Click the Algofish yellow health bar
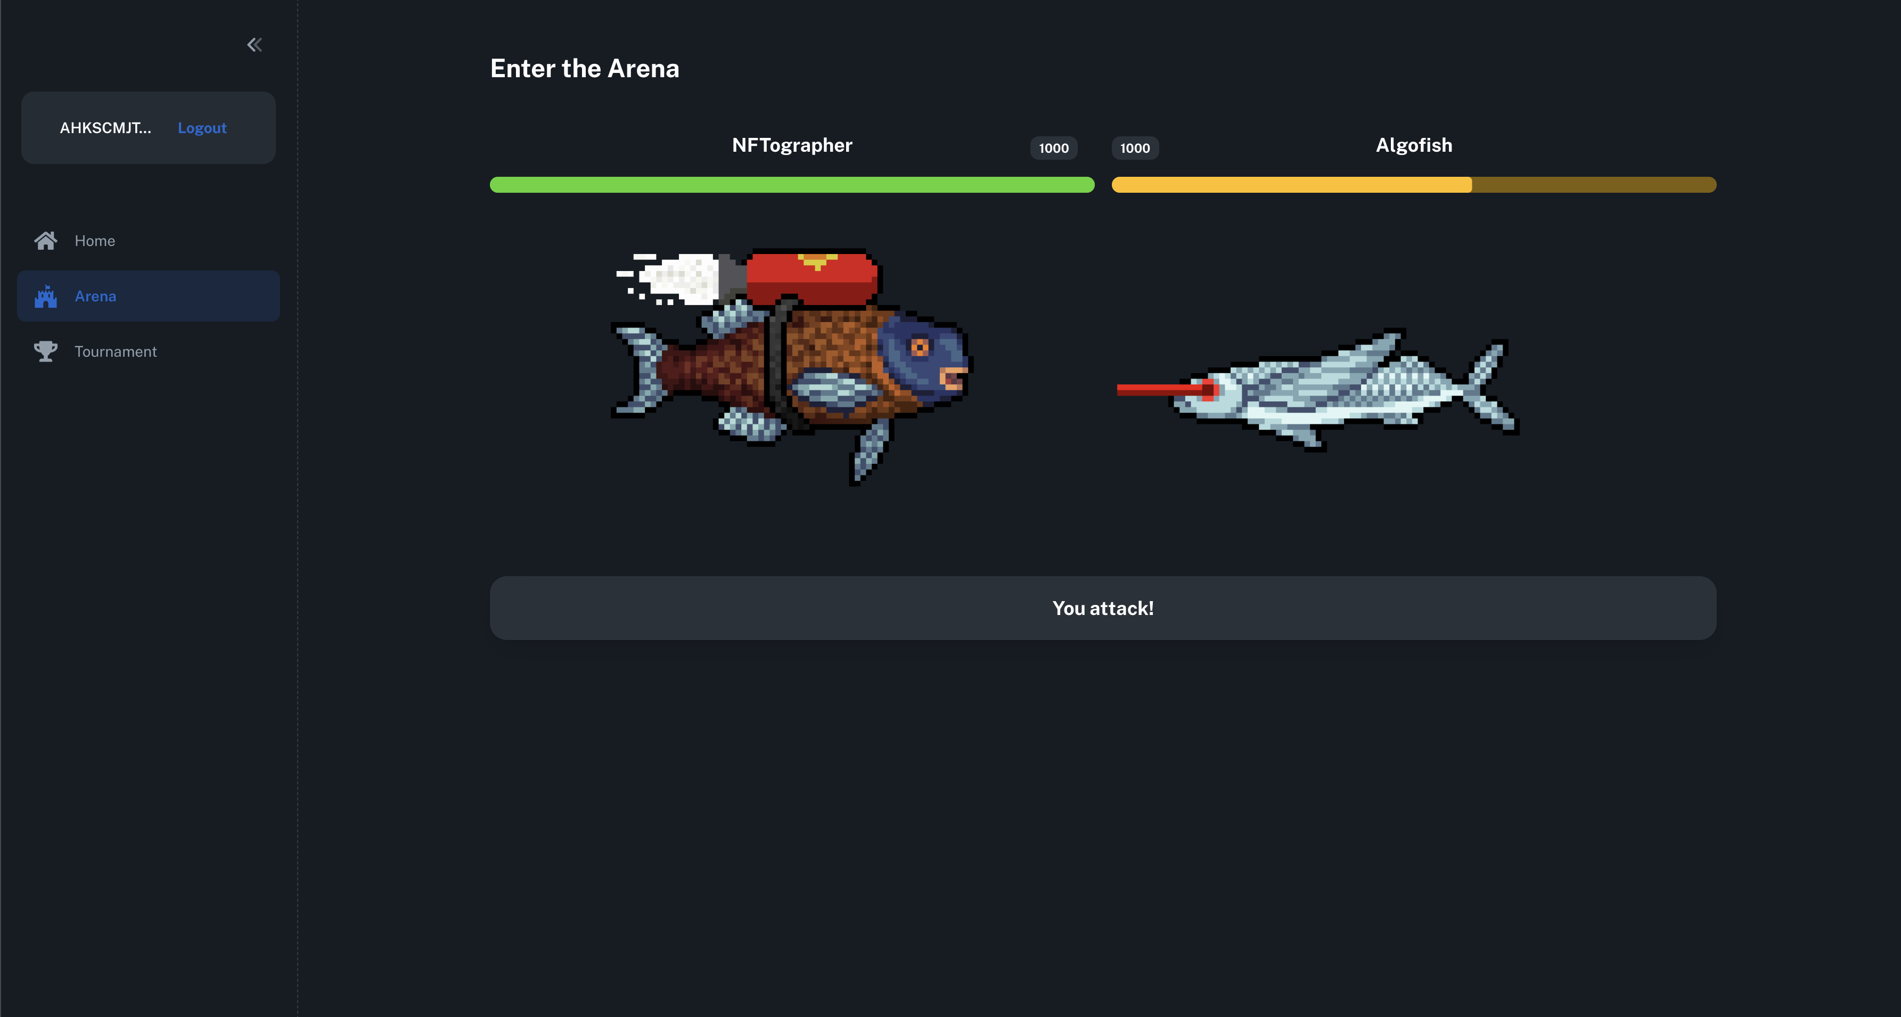The image size is (1901, 1017). point(1413,185)
